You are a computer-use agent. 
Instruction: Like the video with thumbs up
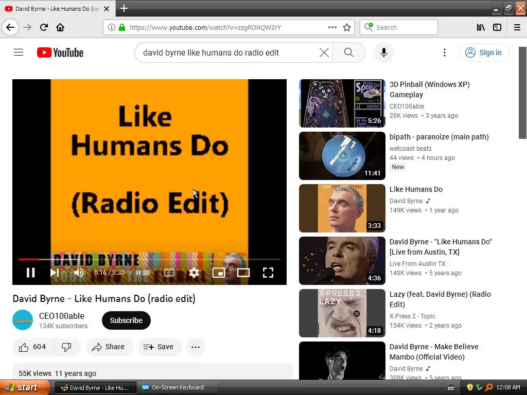[x=32, y=347]
